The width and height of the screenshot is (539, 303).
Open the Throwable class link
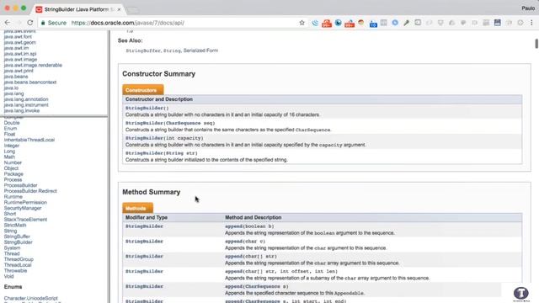15,271
